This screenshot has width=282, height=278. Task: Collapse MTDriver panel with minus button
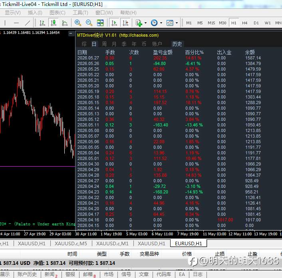click(x=71, y=34)
